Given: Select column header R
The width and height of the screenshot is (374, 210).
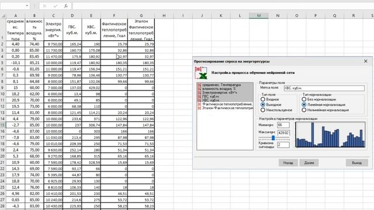Looking at the screenshot, I should 354,16.
